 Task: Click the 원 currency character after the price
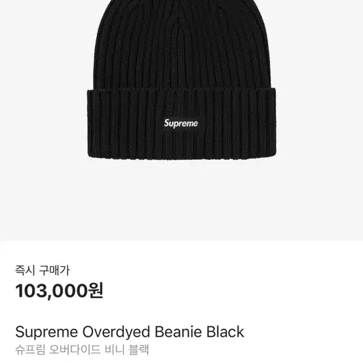coord(96,290)
